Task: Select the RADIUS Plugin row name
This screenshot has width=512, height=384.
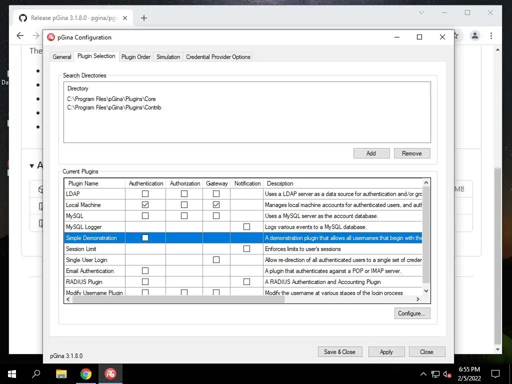Action: [x=84, y=282]
